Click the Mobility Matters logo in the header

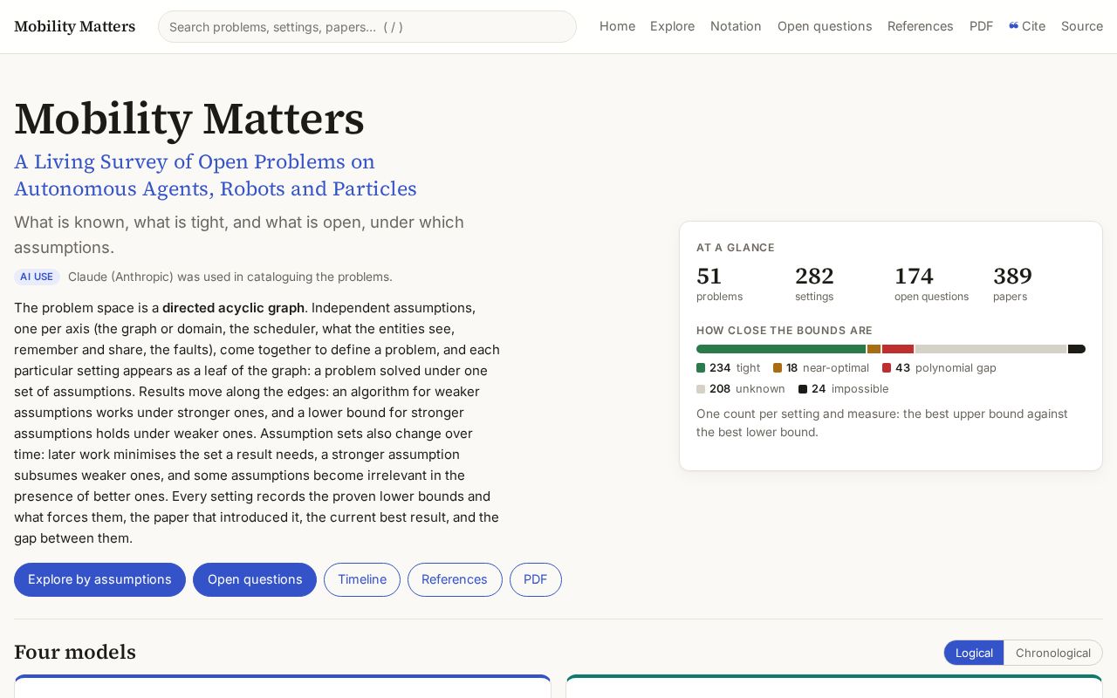click(75, 26)
